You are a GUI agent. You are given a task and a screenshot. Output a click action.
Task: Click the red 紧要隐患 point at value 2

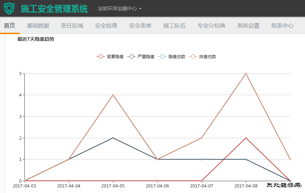click(x=246, y=138)
